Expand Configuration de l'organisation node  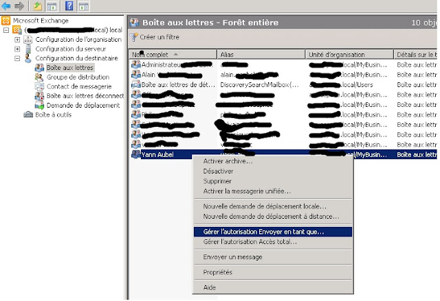coord(17,40)
